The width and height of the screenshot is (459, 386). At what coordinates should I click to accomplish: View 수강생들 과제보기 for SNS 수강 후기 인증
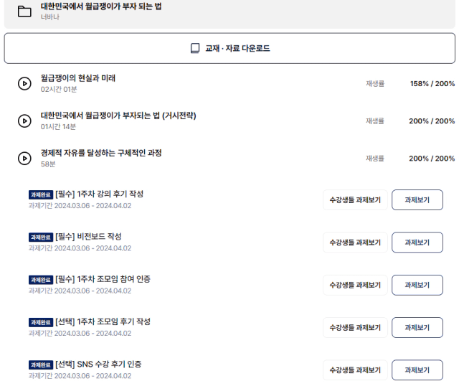click(x=355, y=370)
